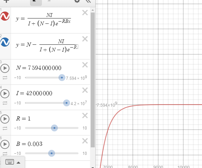Change loop mode for the N slider

coord(5,77)
